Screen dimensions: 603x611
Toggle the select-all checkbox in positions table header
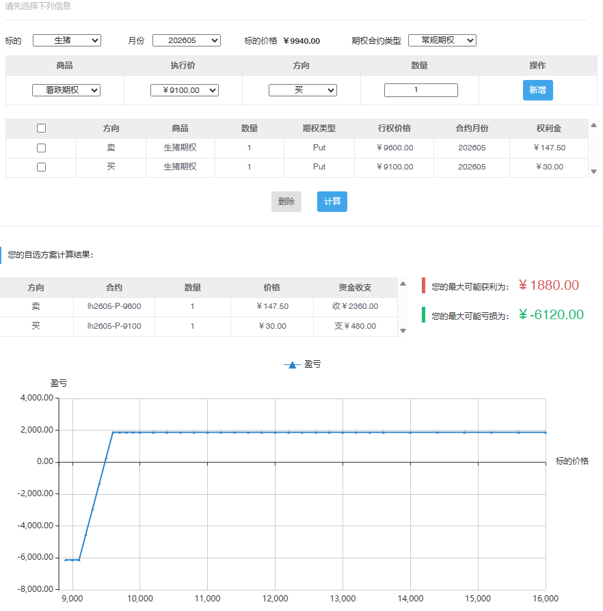point(41,128)
